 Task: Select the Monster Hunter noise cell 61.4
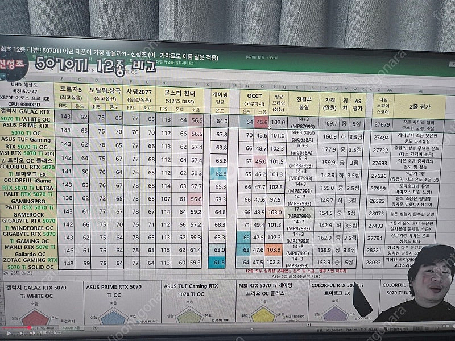point(195,250)
